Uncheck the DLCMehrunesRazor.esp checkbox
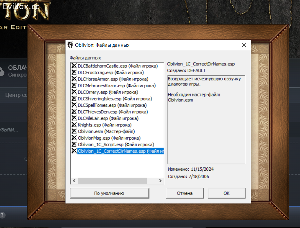 (x=74, y=86)
